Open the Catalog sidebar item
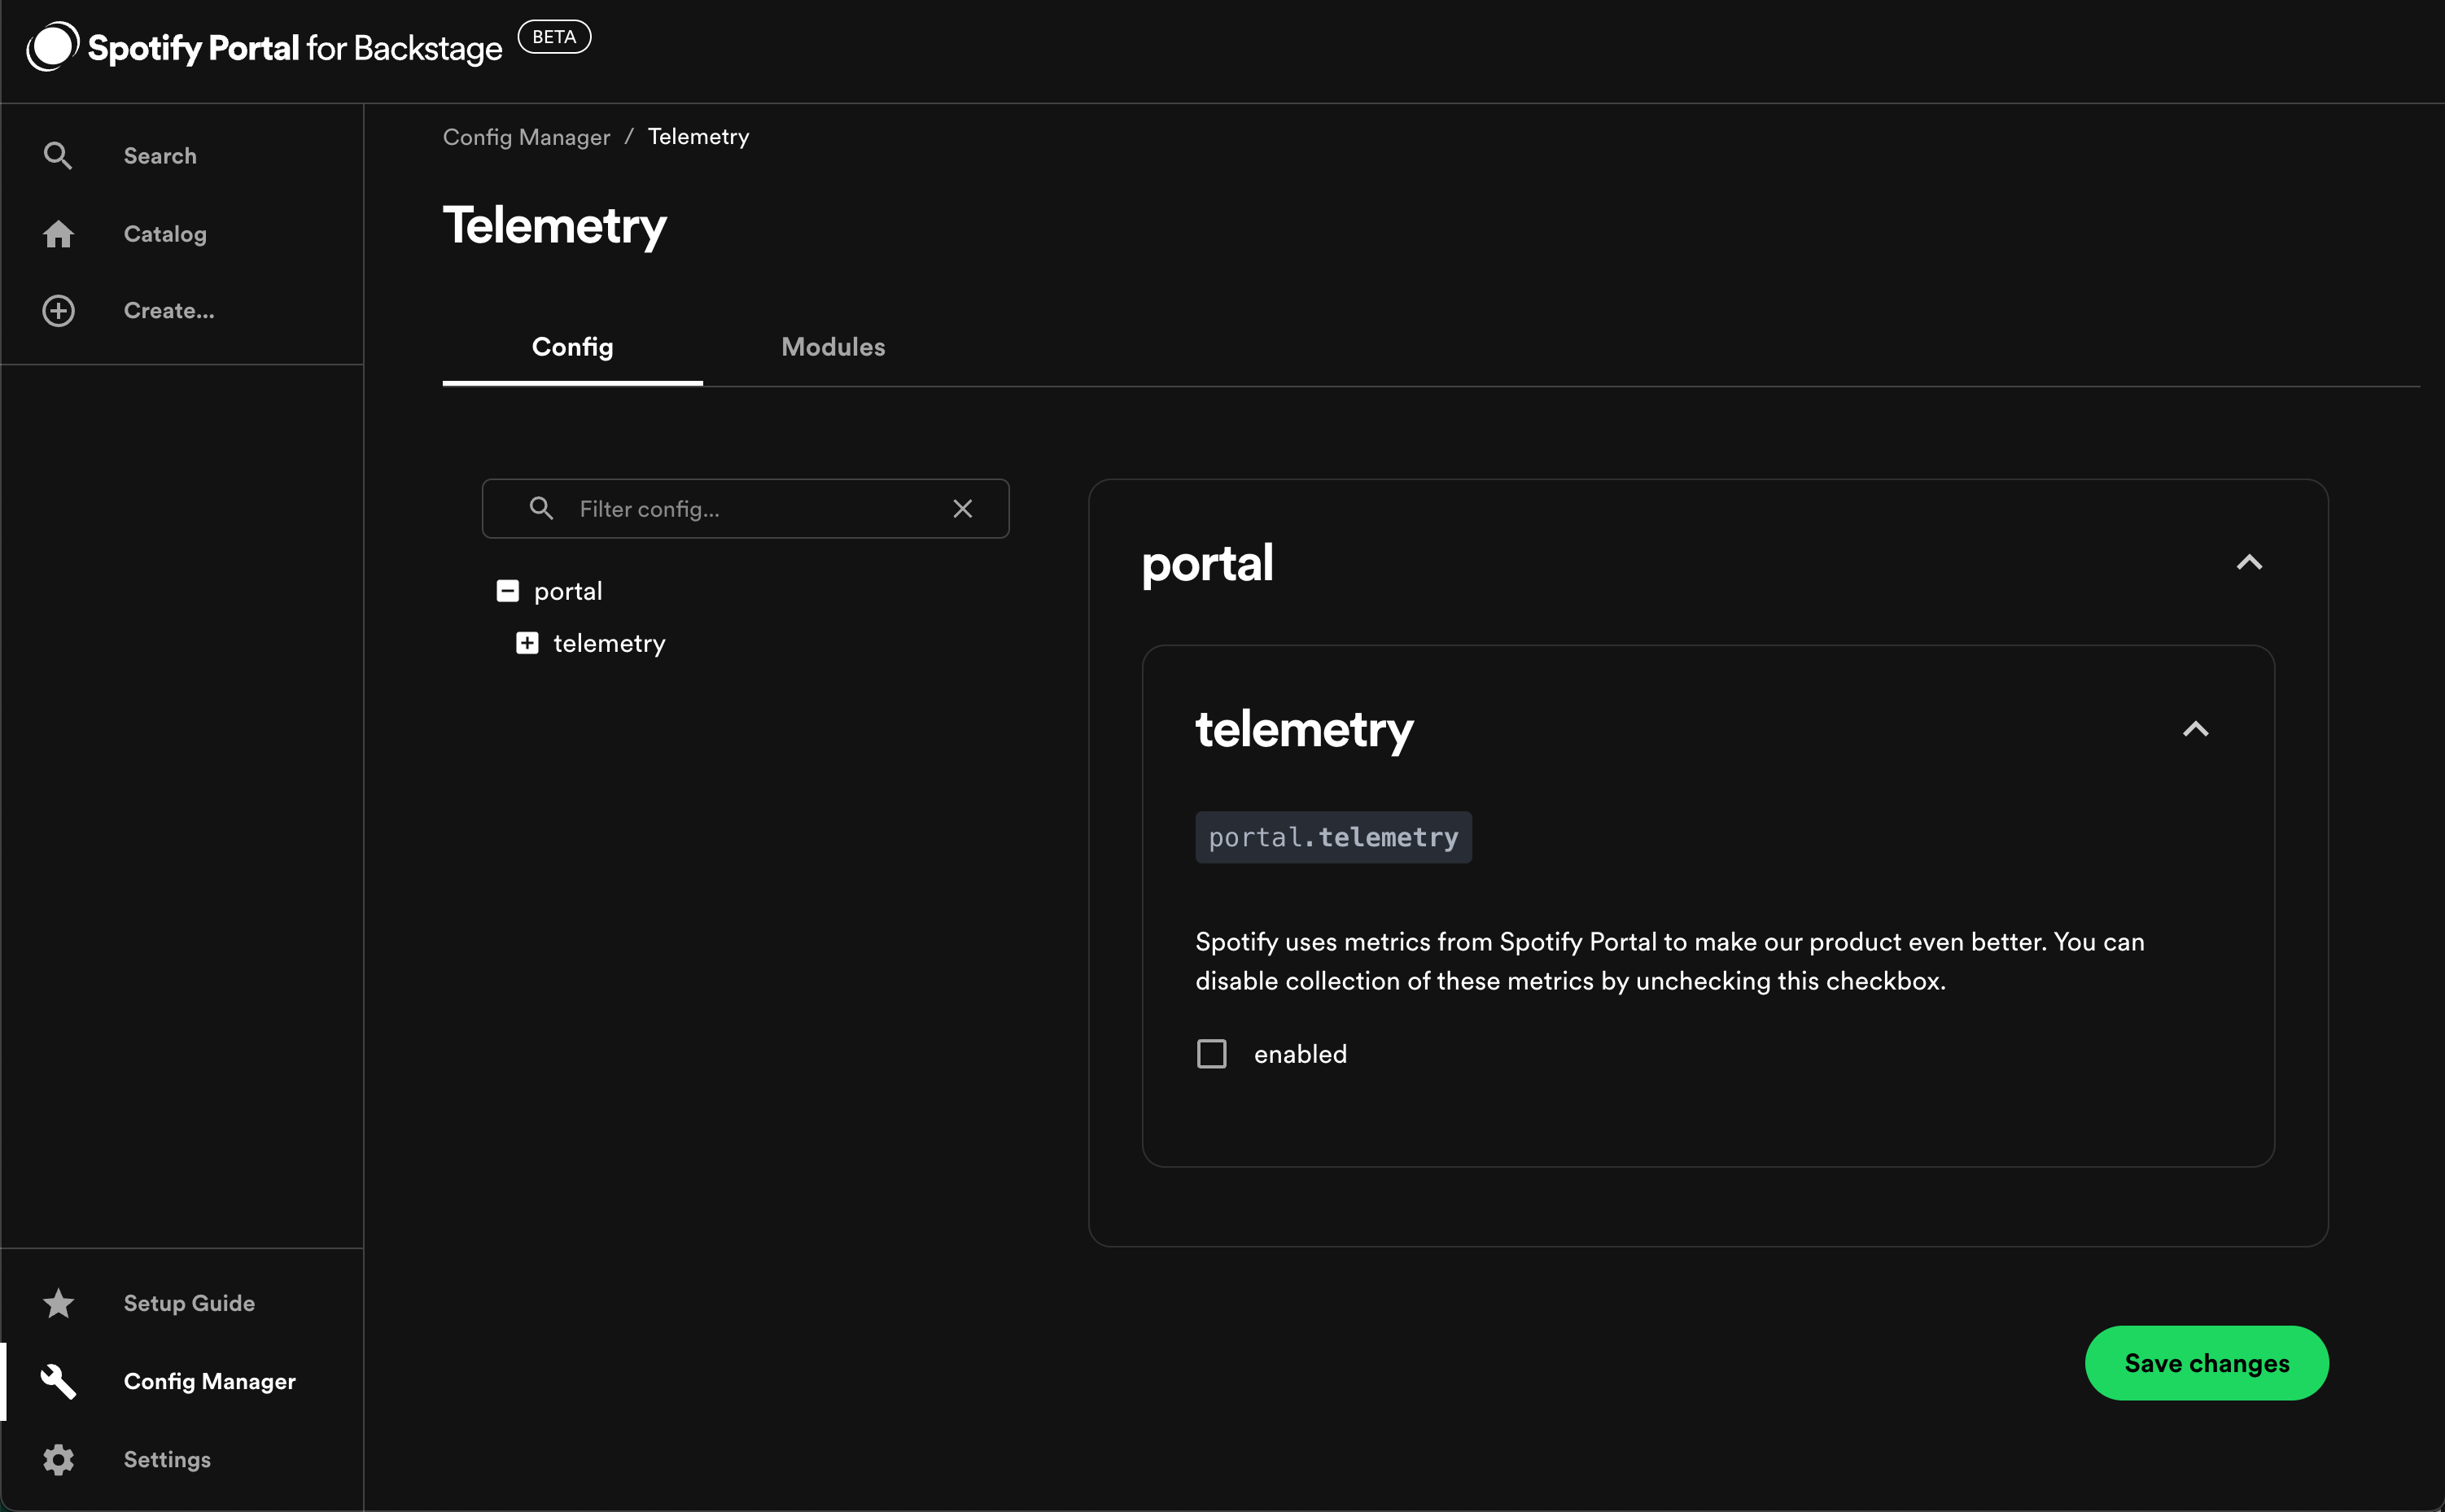Viewport: 2445px width, 1512px height. [x=181, y=233]
